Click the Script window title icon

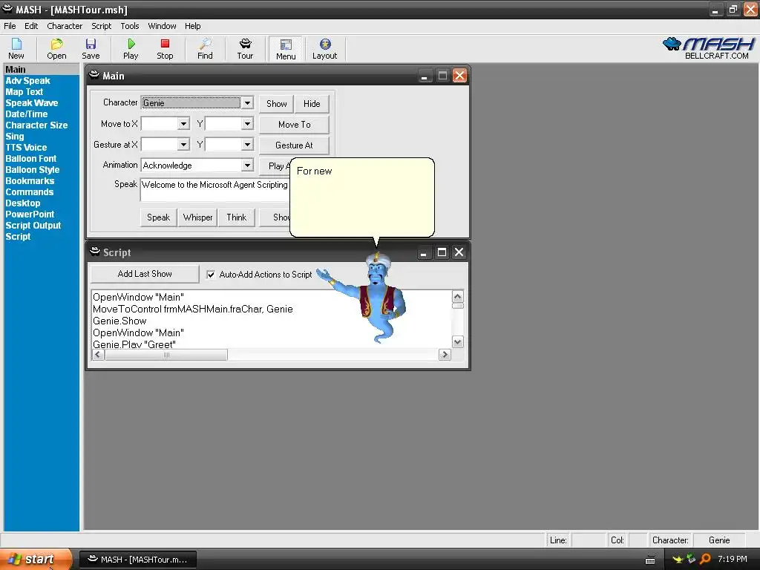coord(95,251)
